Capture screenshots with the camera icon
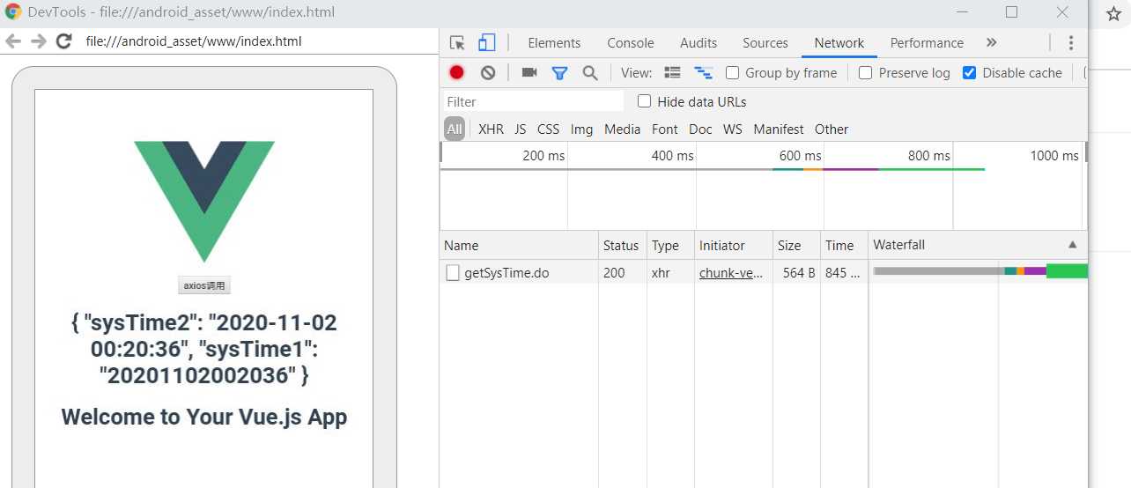The height and width of the screenshot is (488, 1131). tap(529, 73)
